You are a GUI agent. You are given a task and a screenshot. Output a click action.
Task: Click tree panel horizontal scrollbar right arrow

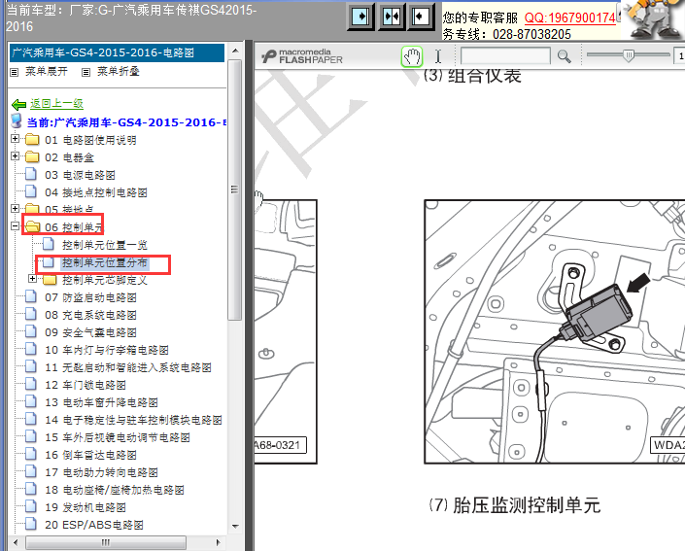219,542
